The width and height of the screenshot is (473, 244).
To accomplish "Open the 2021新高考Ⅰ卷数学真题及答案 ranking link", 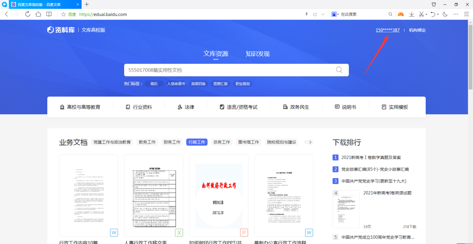I will [371, 158].
